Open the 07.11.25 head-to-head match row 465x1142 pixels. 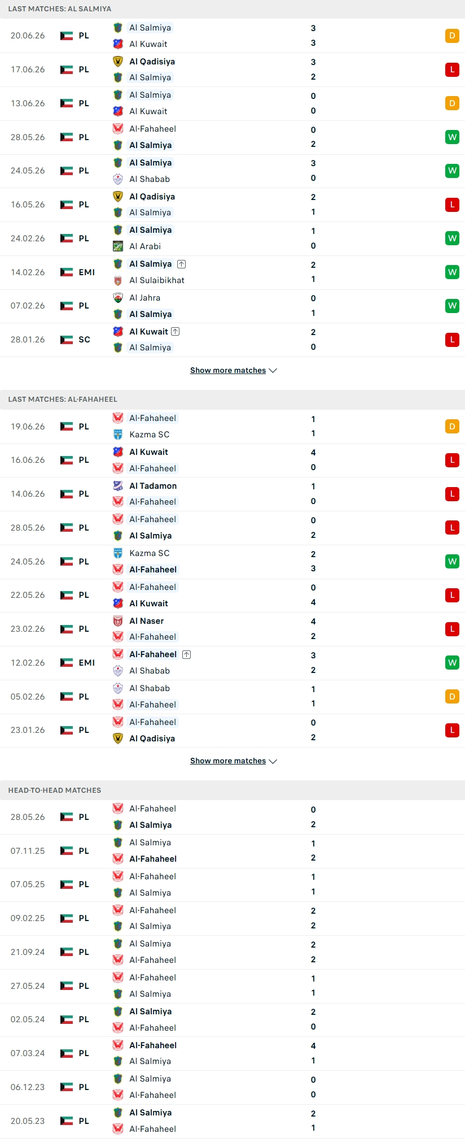232,851
